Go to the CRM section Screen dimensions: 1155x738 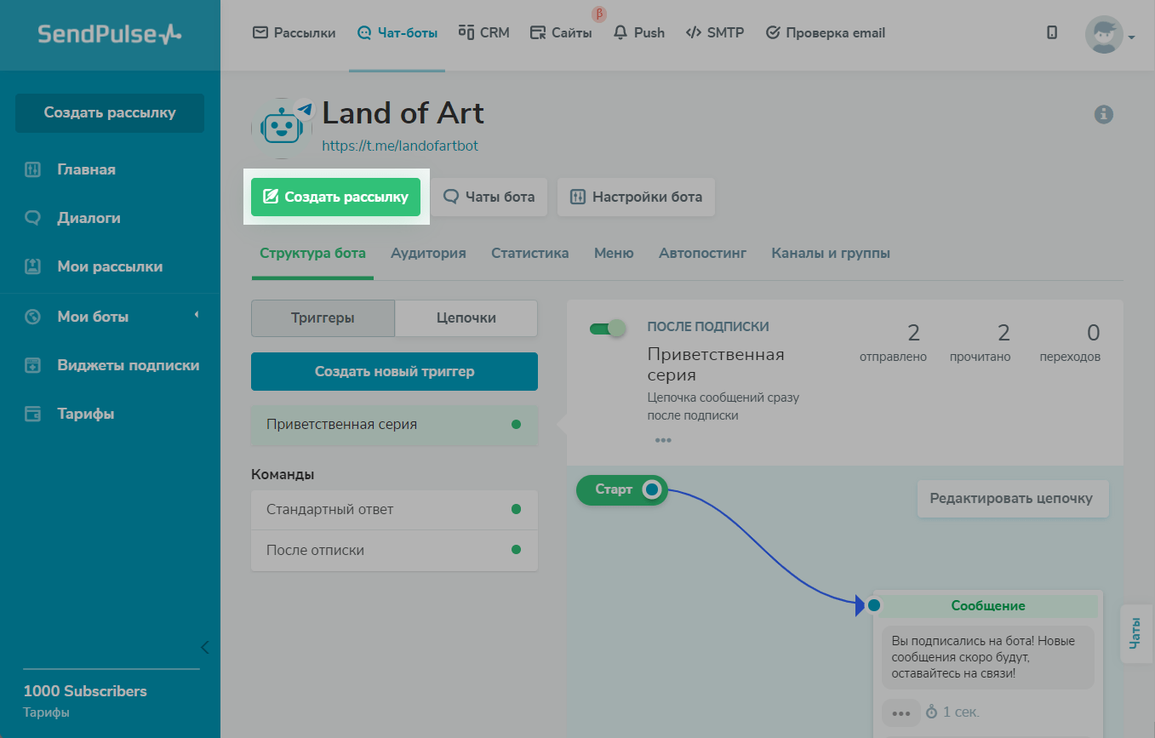click(x=483, y=33)
